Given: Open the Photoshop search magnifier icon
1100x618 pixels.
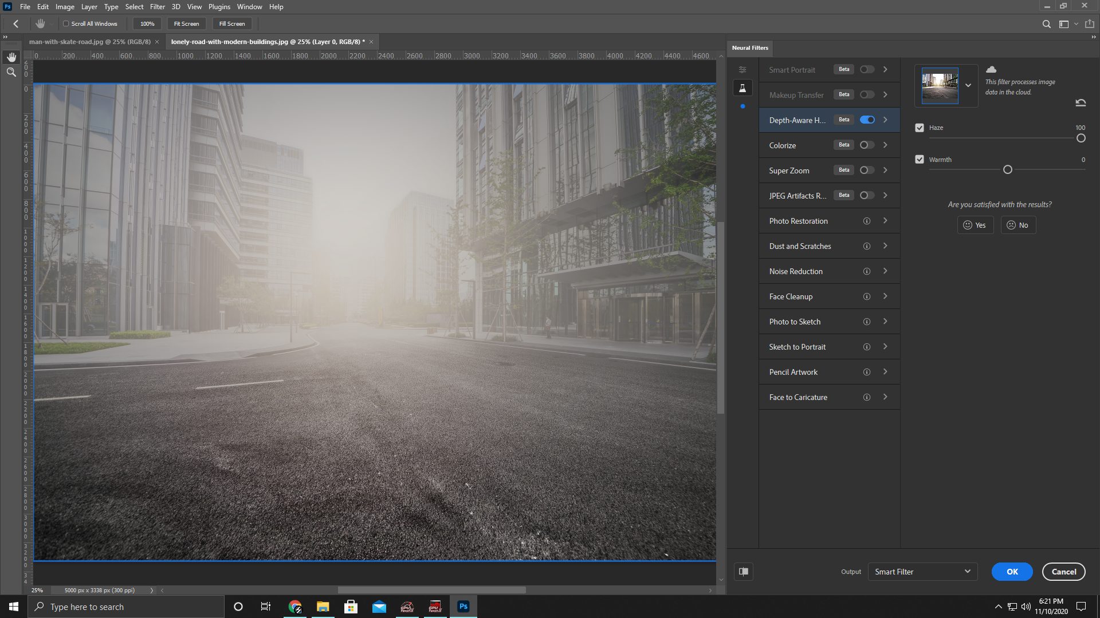Looking at the screenshot, I should tap(1046, 24).
